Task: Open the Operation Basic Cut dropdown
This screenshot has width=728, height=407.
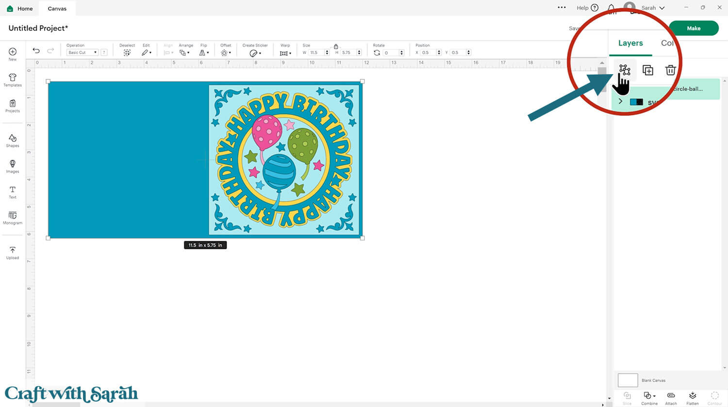Action: click(83, 52)
